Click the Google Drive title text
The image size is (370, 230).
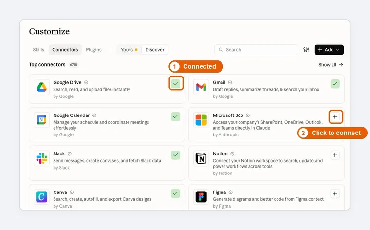pyautogui.click(x=67, y=82)
